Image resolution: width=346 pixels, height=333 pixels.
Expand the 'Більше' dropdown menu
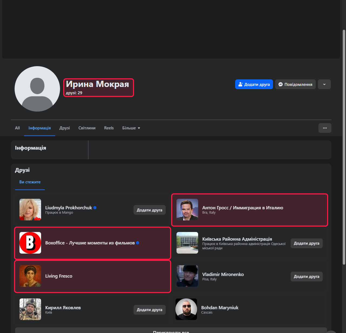(131, 128)
